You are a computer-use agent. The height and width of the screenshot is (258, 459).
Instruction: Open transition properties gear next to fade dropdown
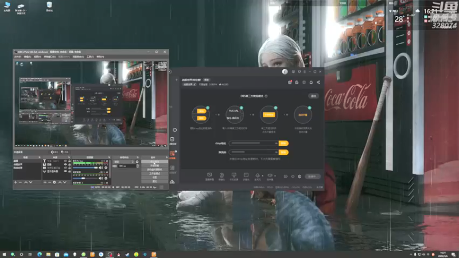137,162
